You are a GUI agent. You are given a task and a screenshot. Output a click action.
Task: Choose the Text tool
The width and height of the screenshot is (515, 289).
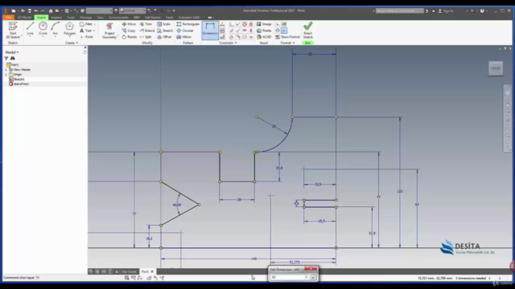86,31
